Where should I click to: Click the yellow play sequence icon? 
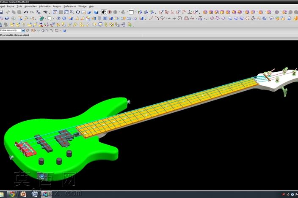tap(112, 24)
